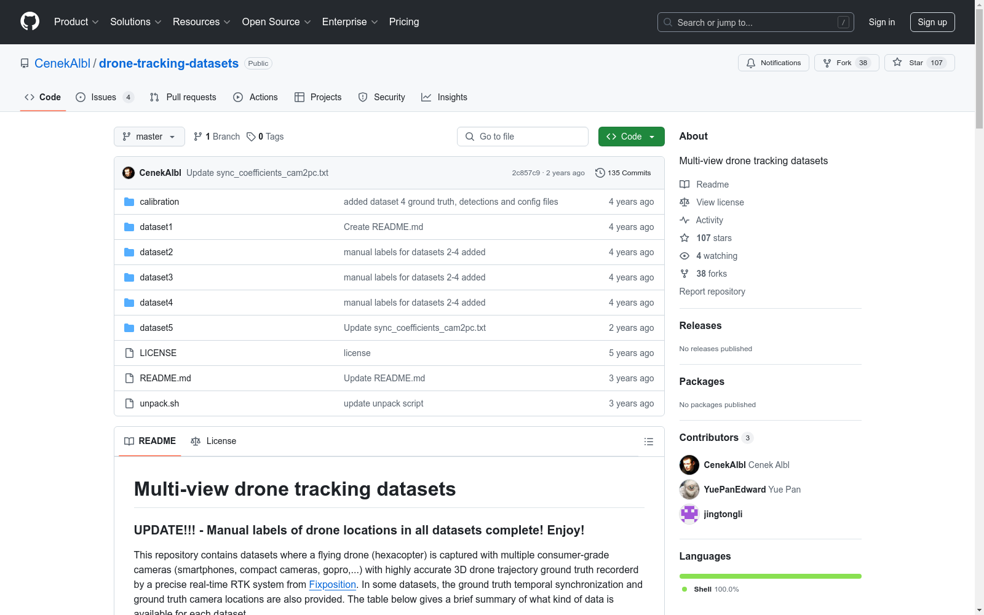Image resolution: width=984 pixels, height=615 pixels.
Task: Click the dataset3 folder icon
Action: [x=129, y=277]
